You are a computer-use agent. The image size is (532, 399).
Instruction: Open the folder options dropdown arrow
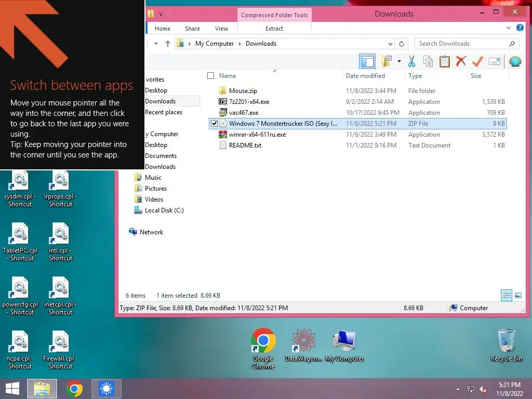(399, 61)
